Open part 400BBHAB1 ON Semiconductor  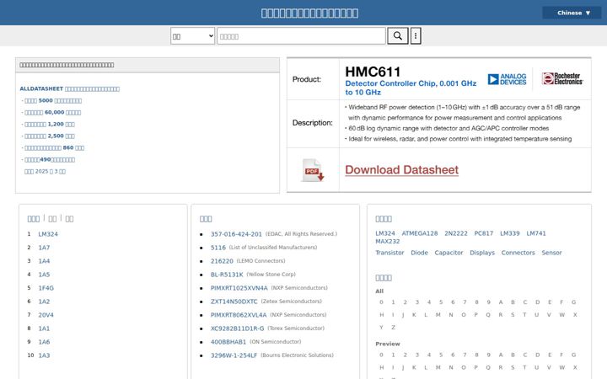pos(228,342)
